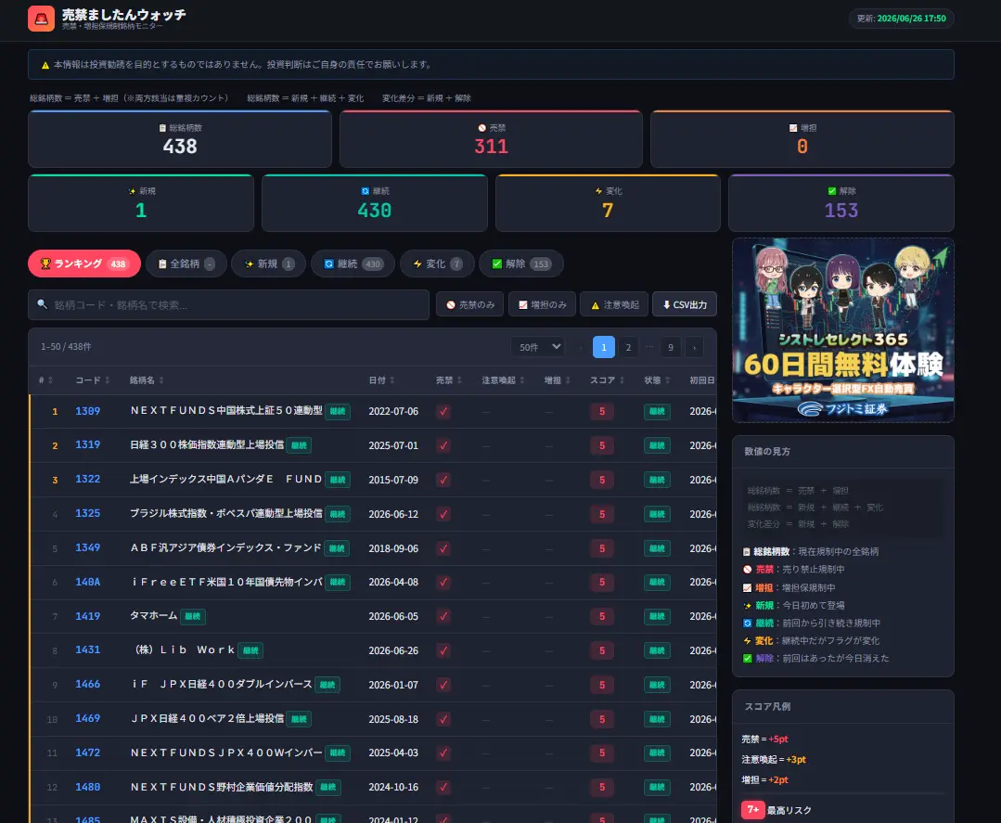Switch to the 継続 430 tab
Viewport: 1001px width, 823px height.
353,264
